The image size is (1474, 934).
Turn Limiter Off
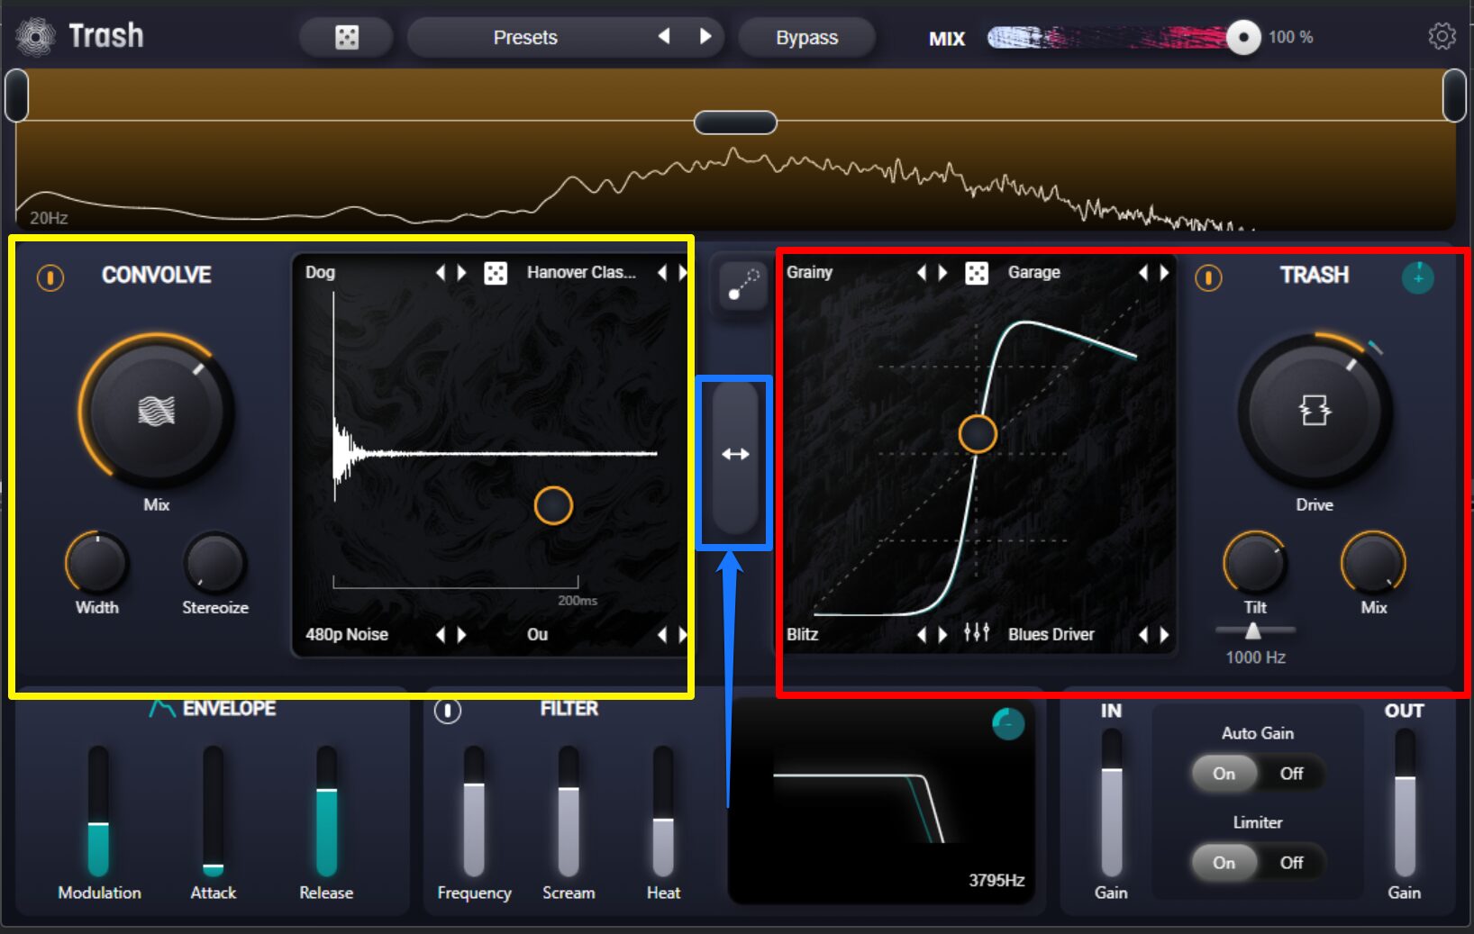(1292, 863)
